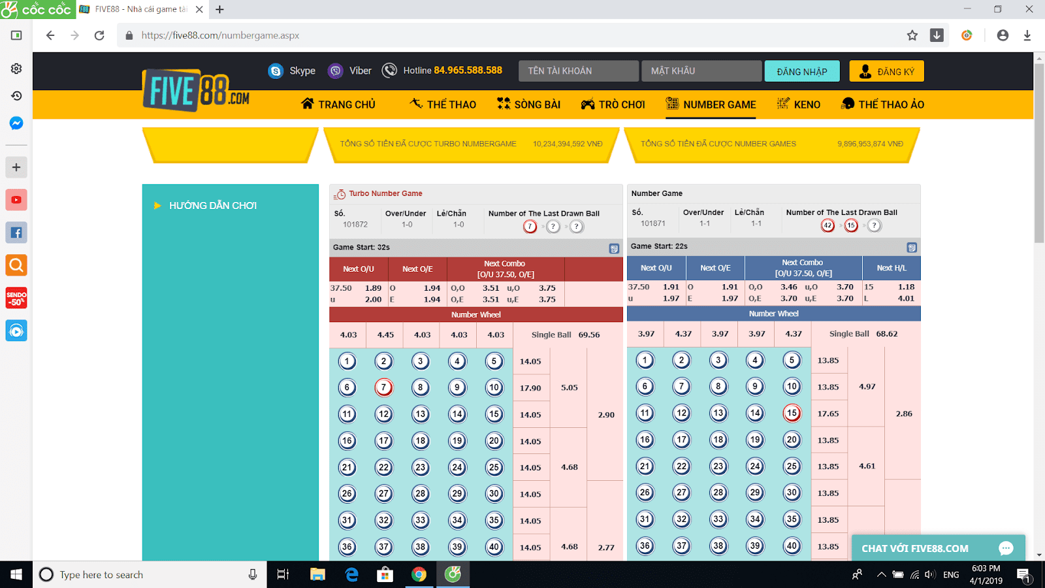Image resolution: width=1045 pixels, height=588 pixels.
Task: Focus the MẬT KHẨU field
Action: point(701,71)
